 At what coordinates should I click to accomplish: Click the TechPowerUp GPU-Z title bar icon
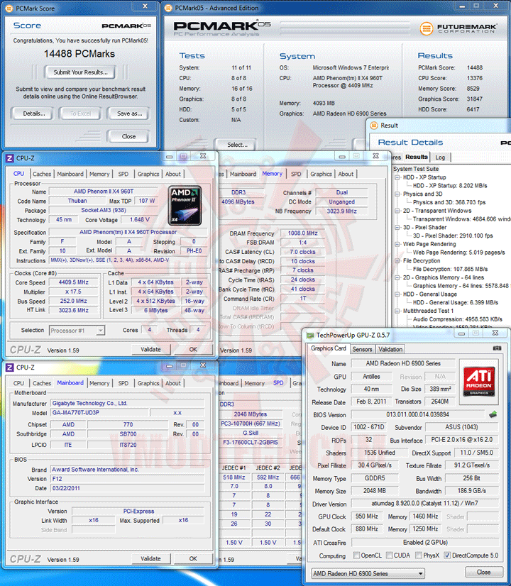[310, 336]
